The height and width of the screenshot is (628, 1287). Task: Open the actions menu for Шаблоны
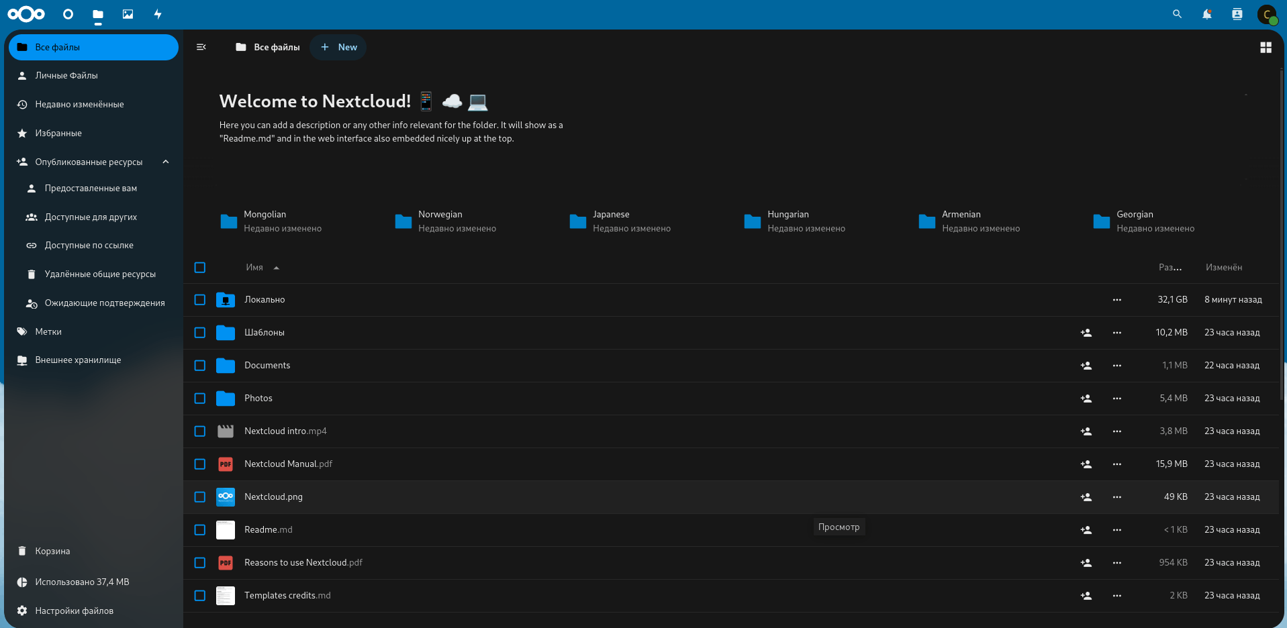1116,333
